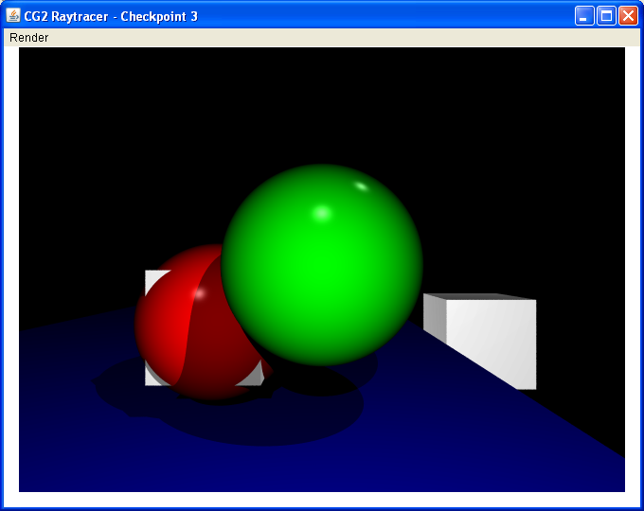
Task: Click the Java application icon in title bar
Action: coord(13,16)
